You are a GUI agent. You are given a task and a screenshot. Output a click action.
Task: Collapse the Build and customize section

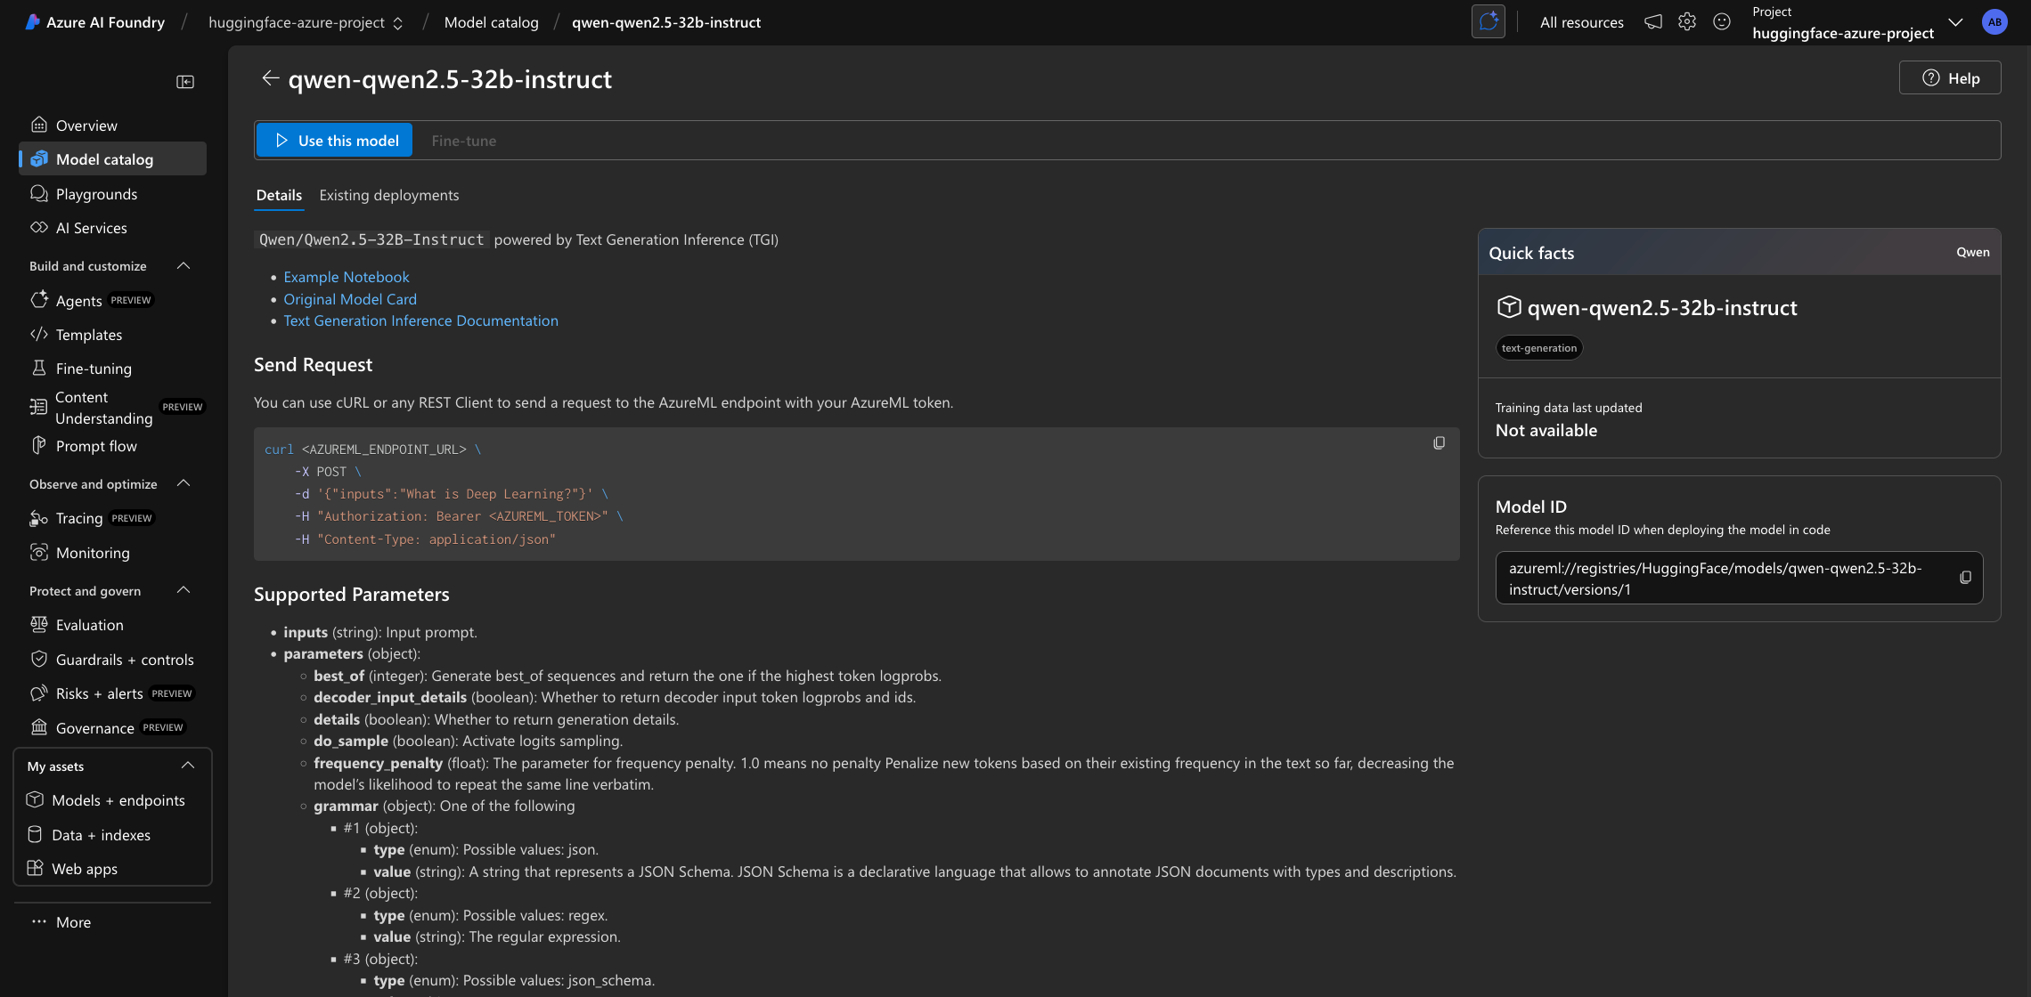click(x=184, y=265)
